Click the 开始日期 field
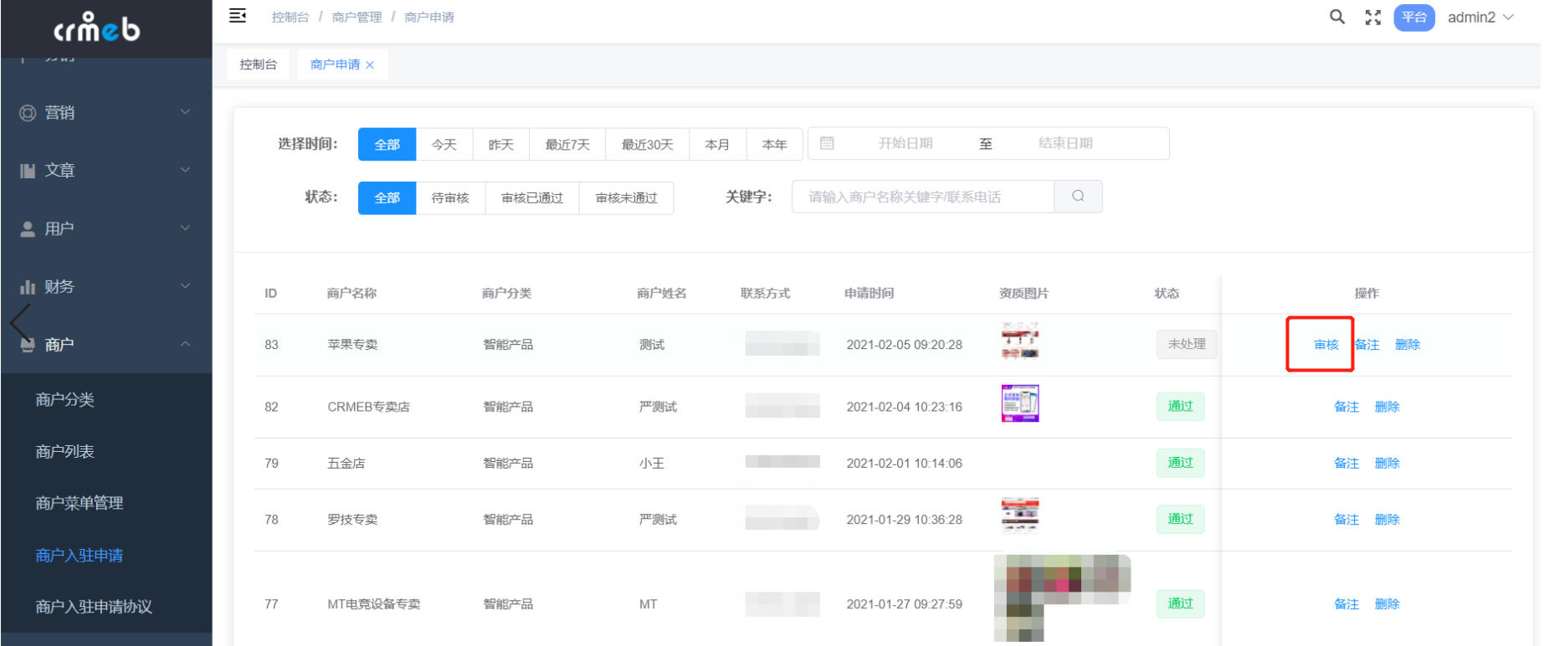Image resolution: width=1554 pixels, height=646 pixels. [905, 143]
